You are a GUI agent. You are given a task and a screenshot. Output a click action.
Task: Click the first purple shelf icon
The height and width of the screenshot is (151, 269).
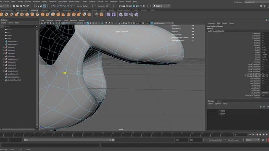point(108,15)
